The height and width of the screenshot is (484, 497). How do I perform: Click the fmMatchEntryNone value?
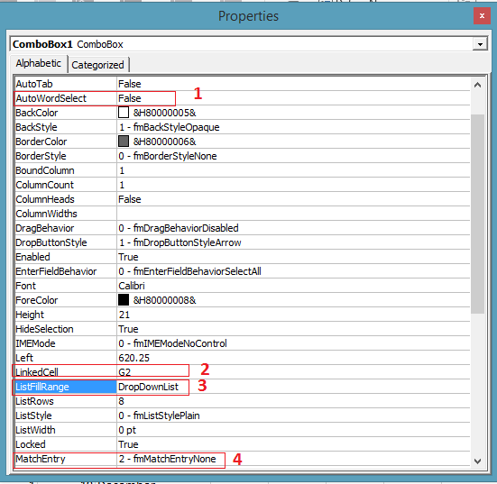[x=168, y=459]
